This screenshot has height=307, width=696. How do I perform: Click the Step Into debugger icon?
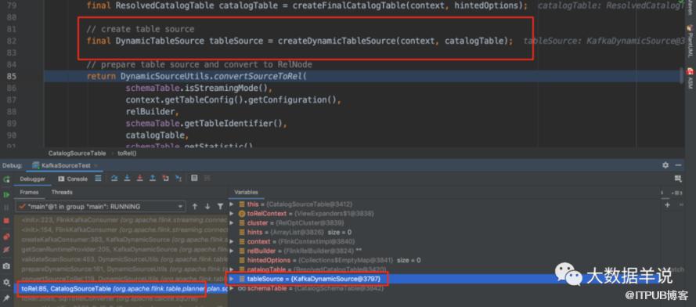127,178
